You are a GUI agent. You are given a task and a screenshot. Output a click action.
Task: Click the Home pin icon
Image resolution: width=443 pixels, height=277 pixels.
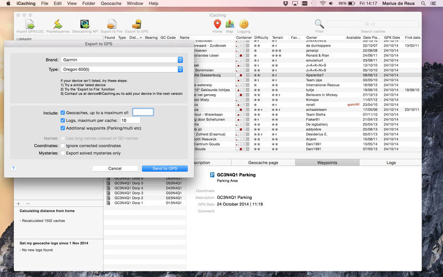point(217,24)
